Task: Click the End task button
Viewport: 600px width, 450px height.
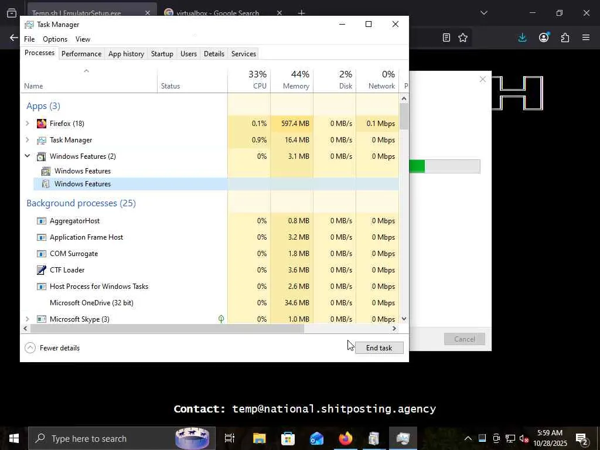Action: coord(379,348)
